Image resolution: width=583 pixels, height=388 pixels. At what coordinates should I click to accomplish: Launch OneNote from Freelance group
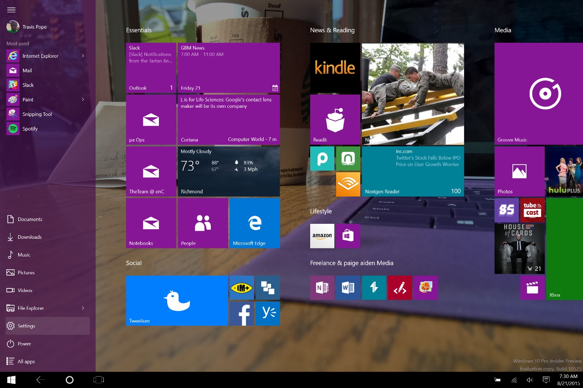tap(322, 287)
